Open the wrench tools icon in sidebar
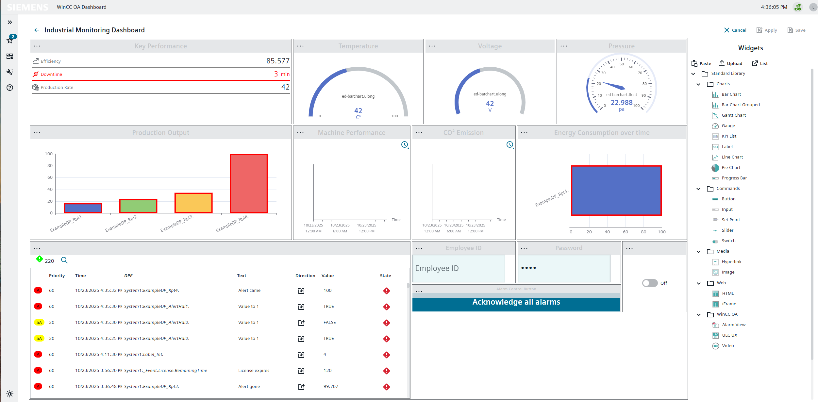 tap(10, 72)
